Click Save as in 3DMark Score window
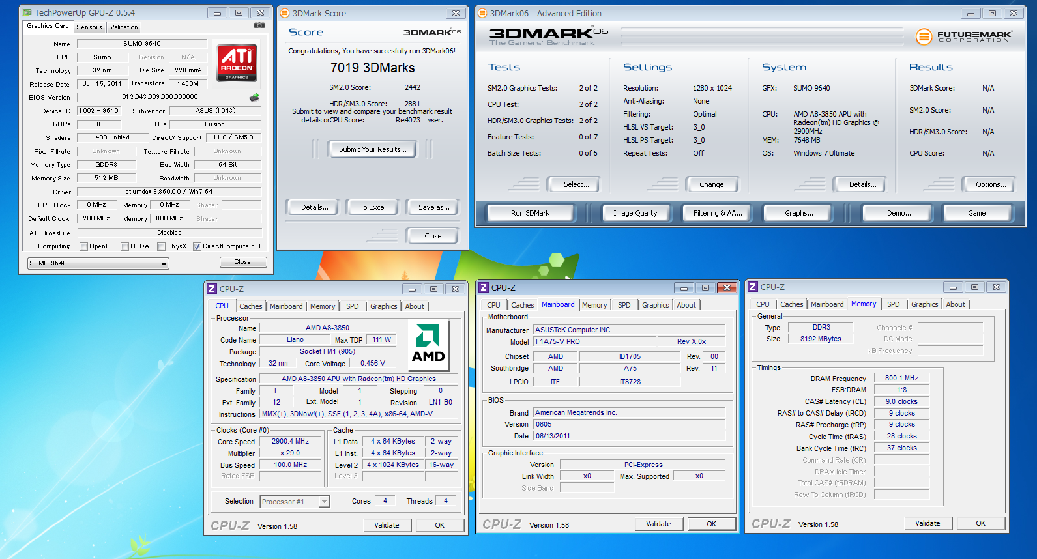1037x559 pixels. pyautogui.click(x=433, y=207)
